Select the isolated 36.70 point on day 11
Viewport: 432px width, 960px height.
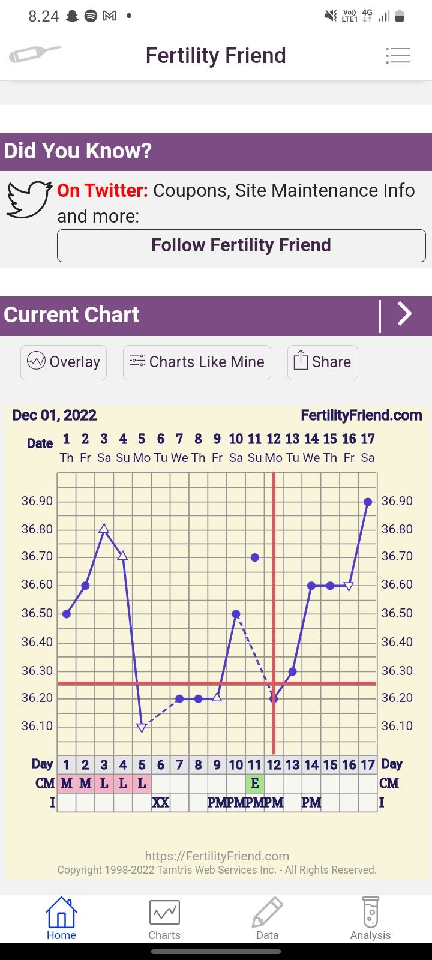[x=255, y=557]
